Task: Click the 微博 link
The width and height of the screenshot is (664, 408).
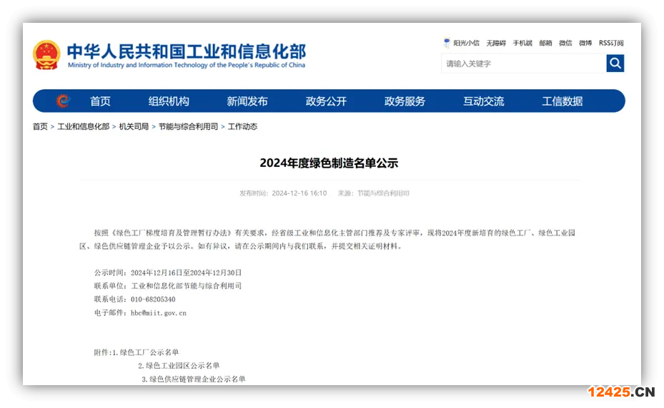Action: pos(585,43)
